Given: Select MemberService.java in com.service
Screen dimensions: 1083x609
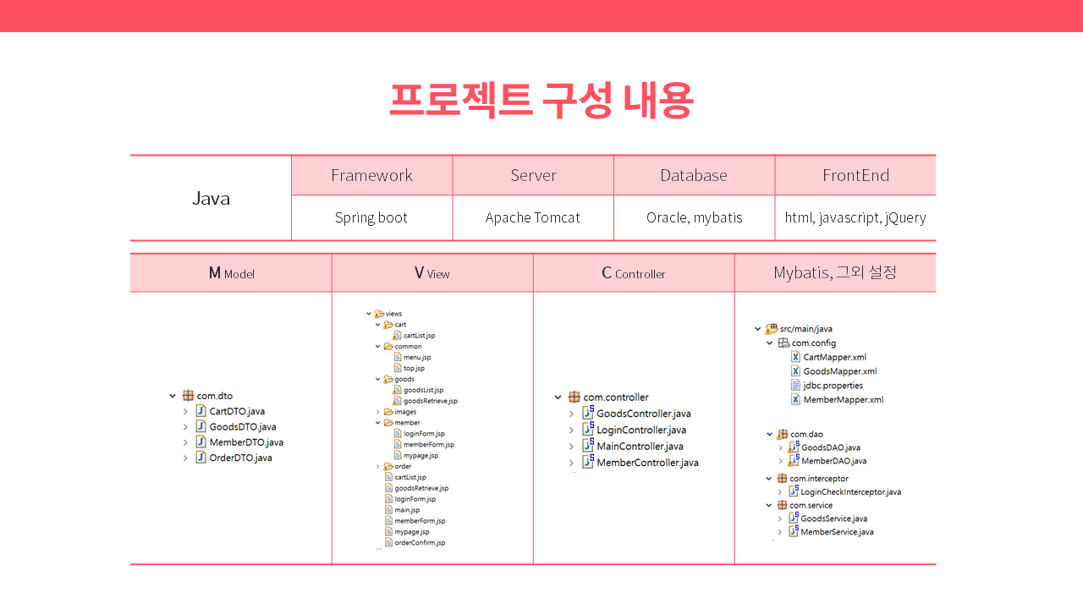Looking at the screenshot, I should 837,532.
